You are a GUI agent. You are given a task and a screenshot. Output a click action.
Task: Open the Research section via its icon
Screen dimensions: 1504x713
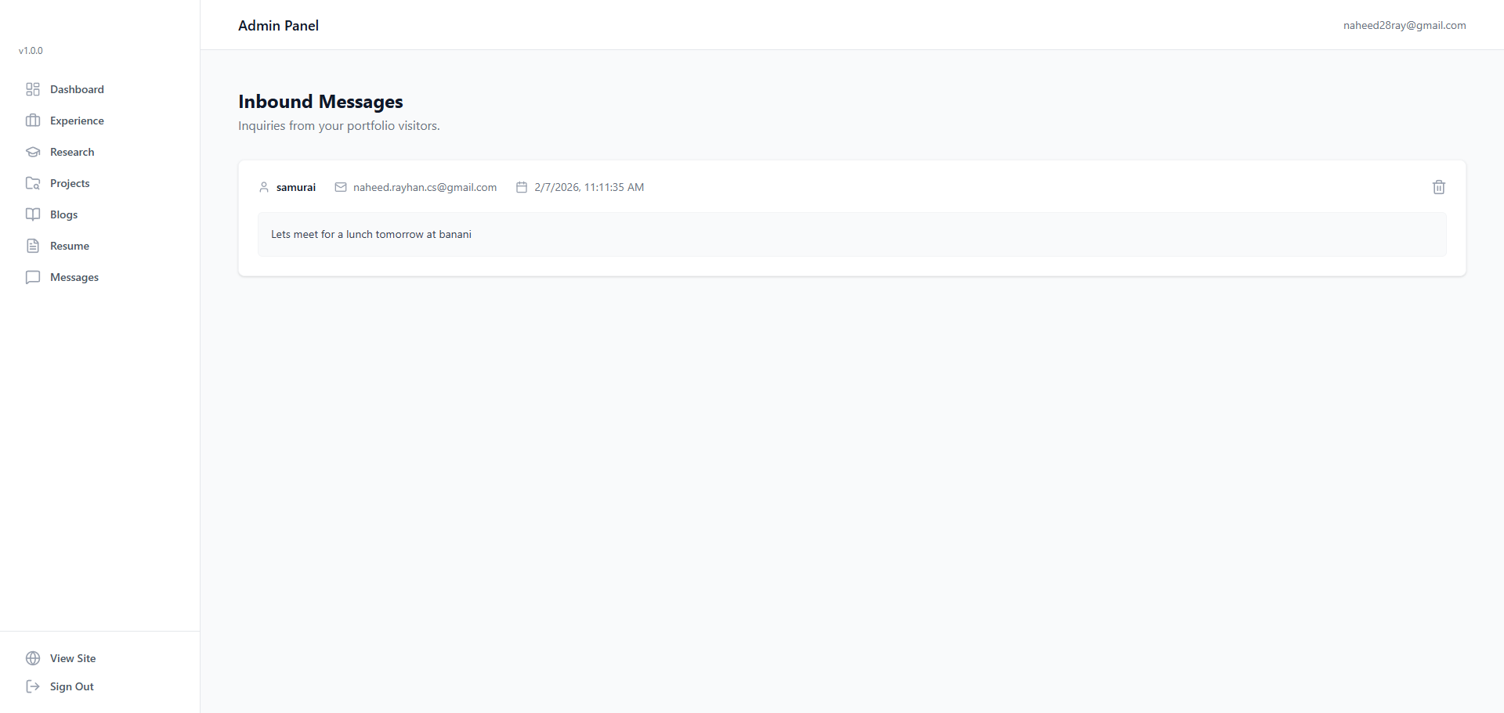(x=32, y=152)
